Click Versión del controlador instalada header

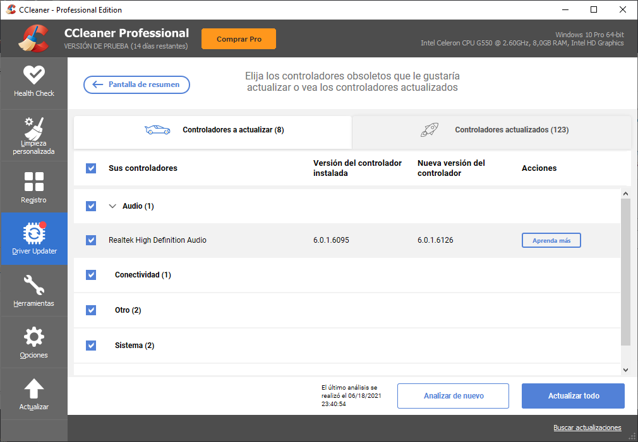358,168
